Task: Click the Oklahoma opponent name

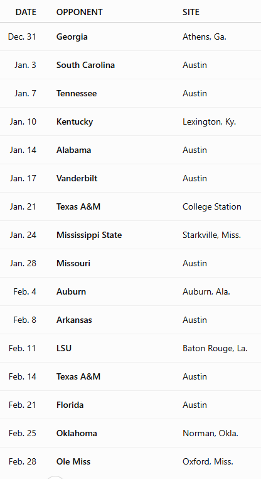Action: click(77, 434)
